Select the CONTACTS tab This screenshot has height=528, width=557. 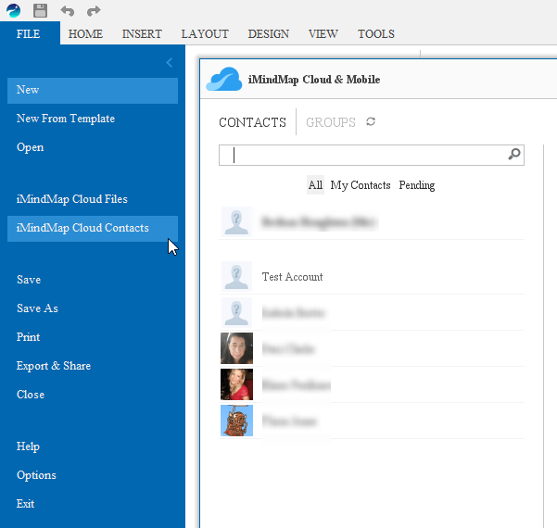[253, 122]
